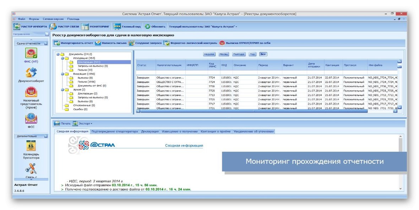
Task: Switch to Подтверждение спецоператора tab
Action: pos(115,132)
